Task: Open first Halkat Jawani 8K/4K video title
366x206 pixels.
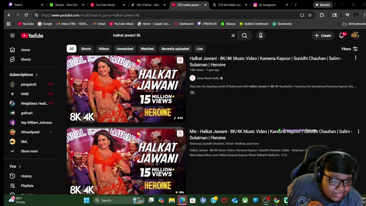Action: pos(266,62)
